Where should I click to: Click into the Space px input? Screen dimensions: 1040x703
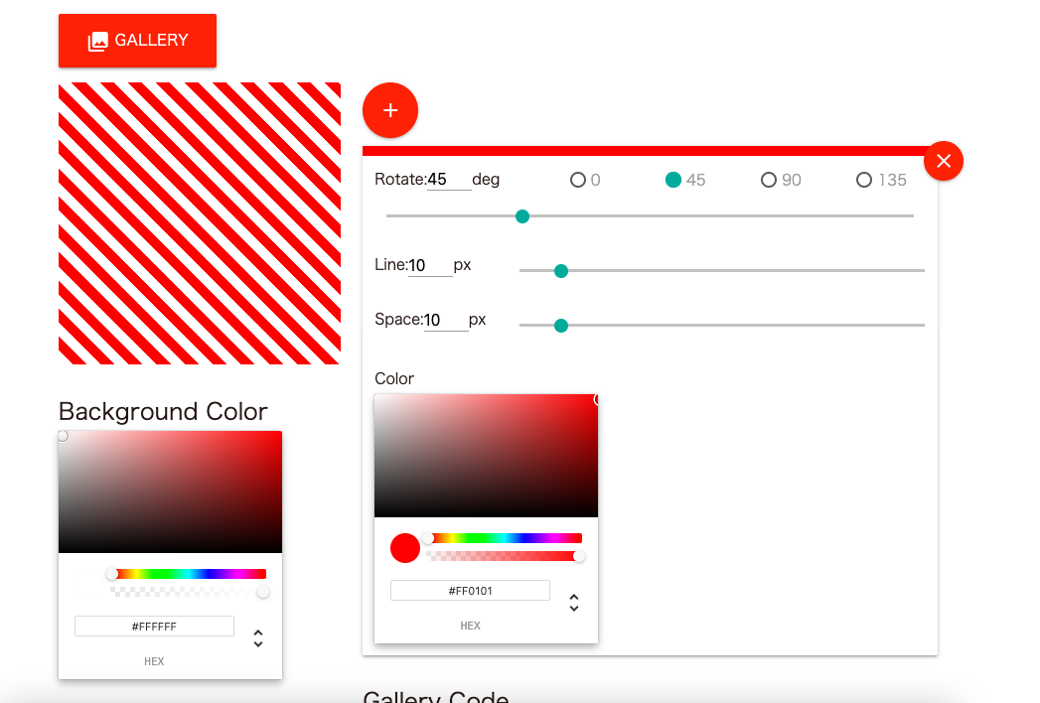(x=446, y=321)
